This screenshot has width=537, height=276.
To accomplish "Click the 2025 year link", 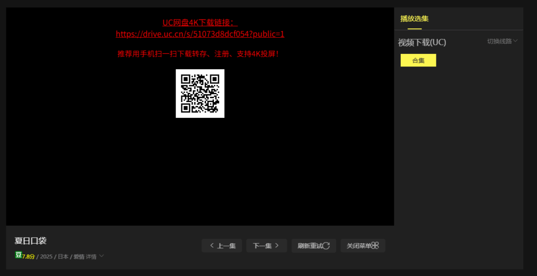I will pyautogui.click(x=46, y=257).
